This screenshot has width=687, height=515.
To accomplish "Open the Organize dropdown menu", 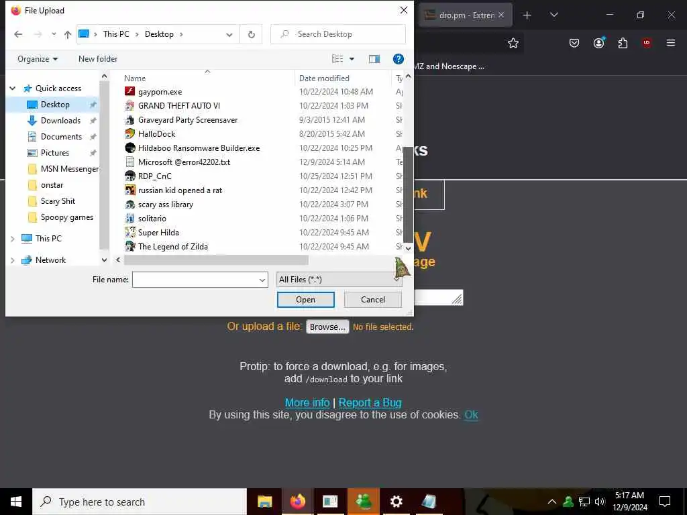I will 38,59.
